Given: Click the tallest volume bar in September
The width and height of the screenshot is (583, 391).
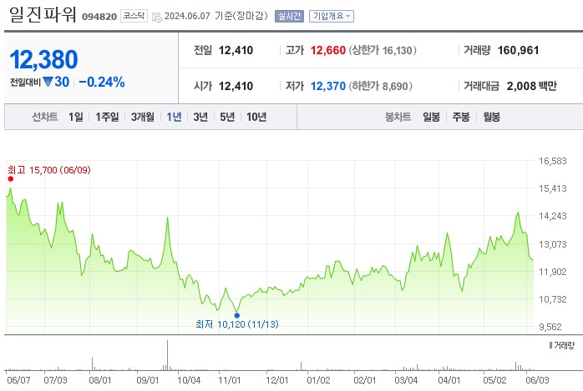Looking at the screenshot, I should tap(167, 355).
